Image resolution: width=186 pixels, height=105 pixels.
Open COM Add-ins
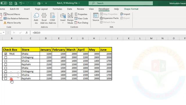(52, 18)
